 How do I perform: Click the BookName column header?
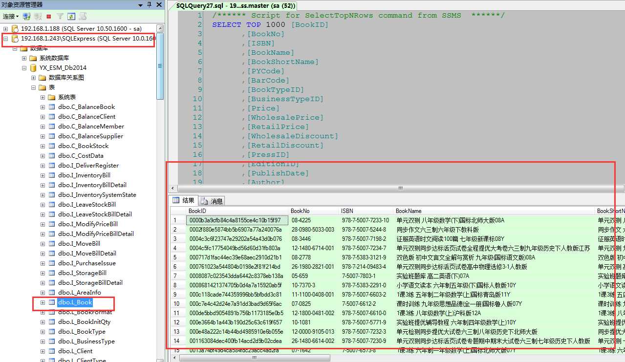(x=495, y=211)
